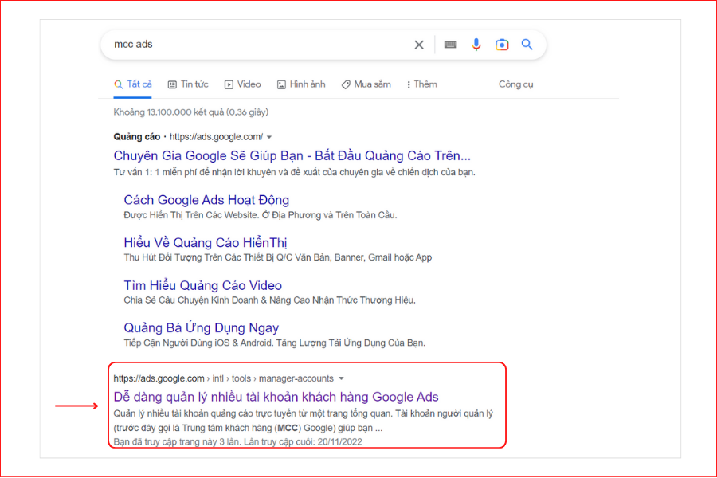This screenshot has height=478, width=717.
Task: Click the 'Khoảng 13.100.000 kết quả' stats text
Action: pyautogui.click(x=190, y=112)
